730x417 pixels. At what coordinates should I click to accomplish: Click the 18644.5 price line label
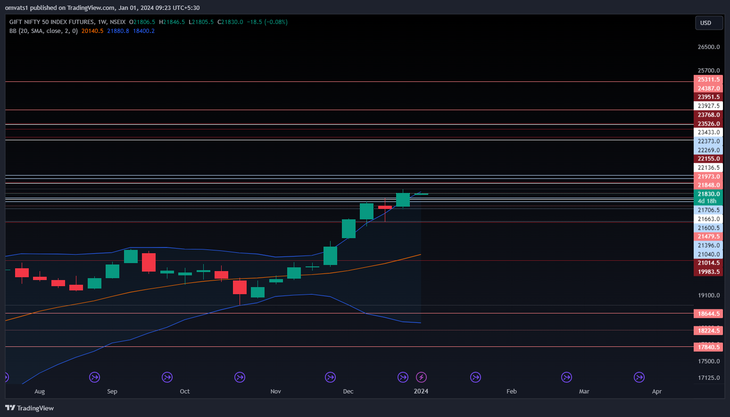coord(708,313)
